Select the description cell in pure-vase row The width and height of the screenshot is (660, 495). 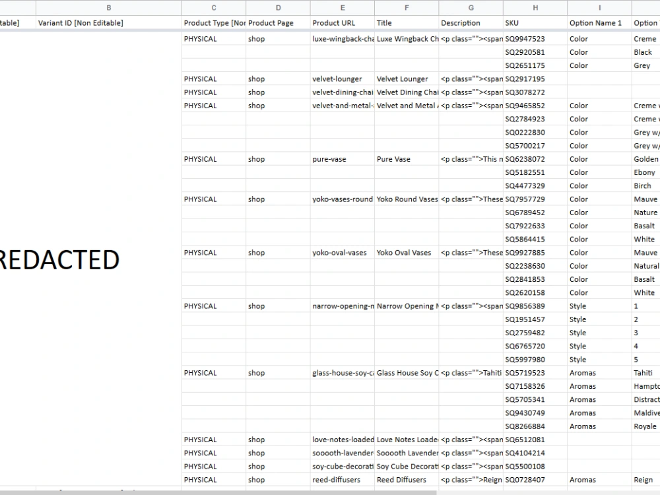[471, 159]
